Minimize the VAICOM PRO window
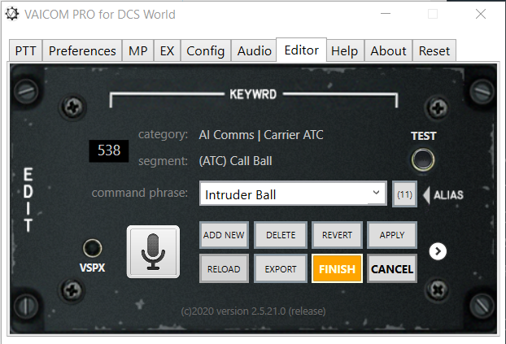 [x=386, y=14]
